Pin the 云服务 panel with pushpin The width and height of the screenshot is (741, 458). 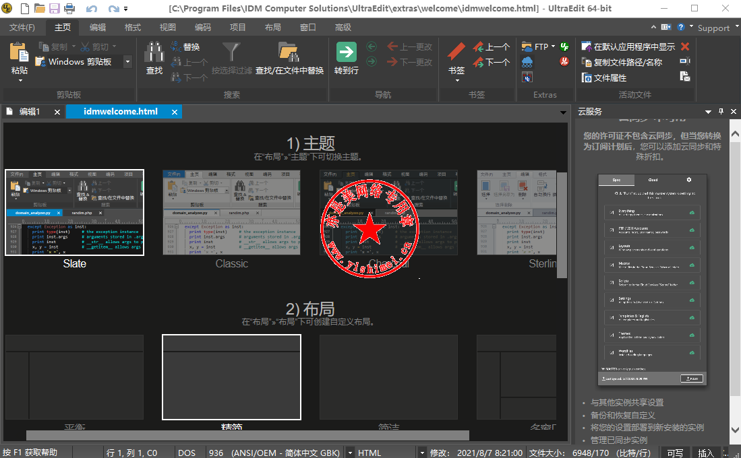(721, 111)
